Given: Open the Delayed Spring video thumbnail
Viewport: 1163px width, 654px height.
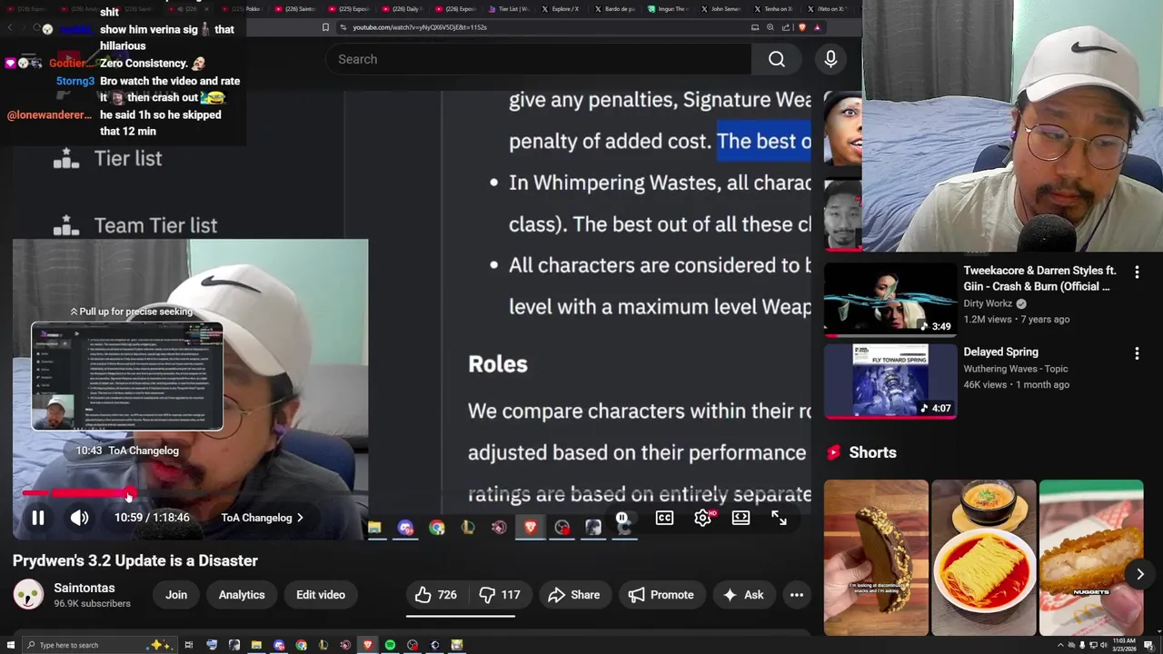Looking at the screenshot, I should coord(890,381).
